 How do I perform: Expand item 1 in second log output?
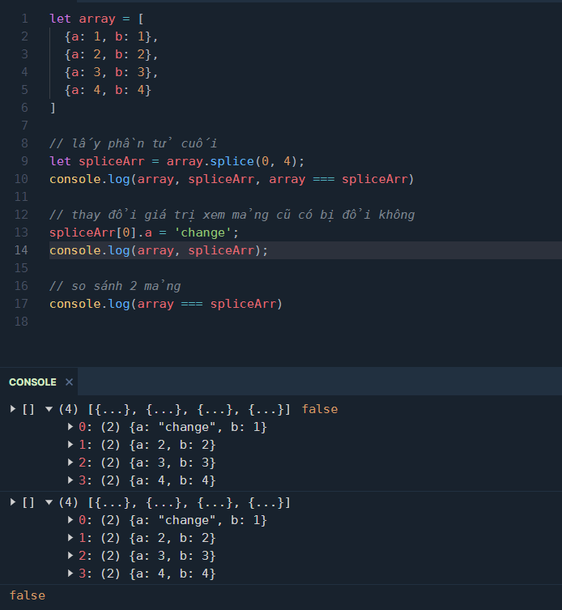[x=70, y=538]
